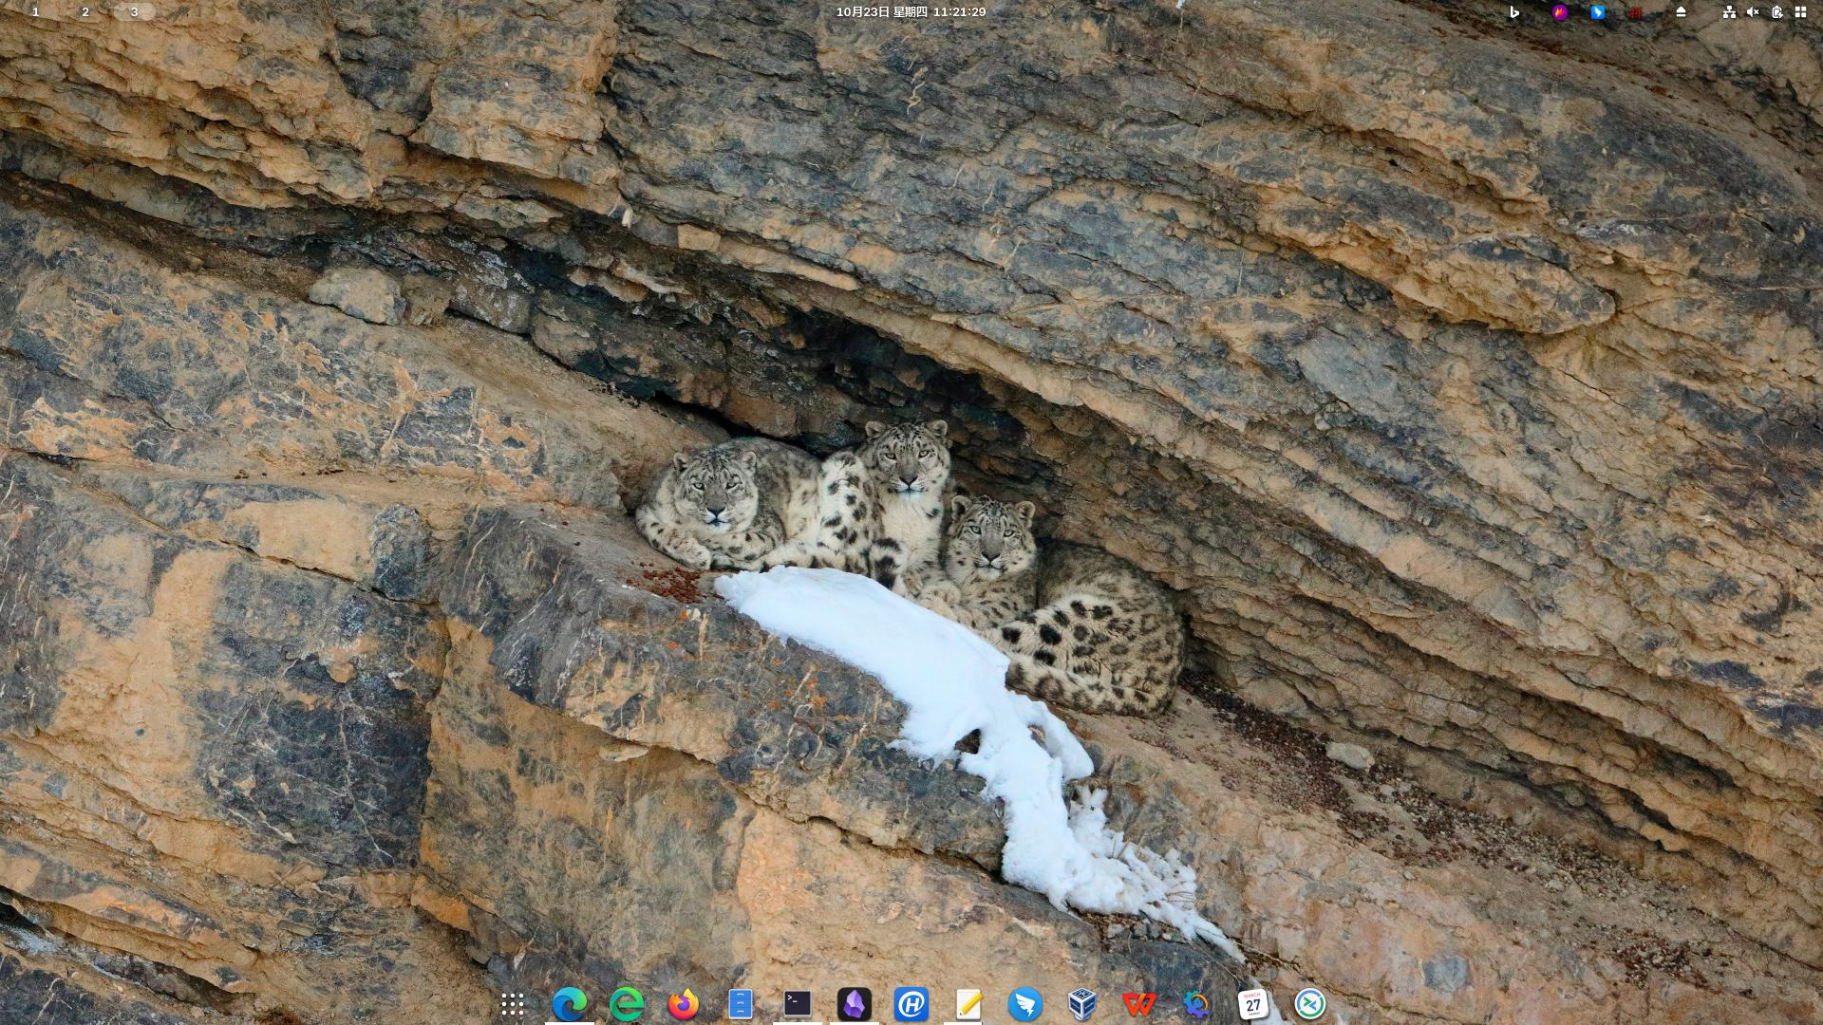This screenshot has width=1823, height=1025.
Task: Open the red tray indicator icon
Action: tap(1636, 12)
